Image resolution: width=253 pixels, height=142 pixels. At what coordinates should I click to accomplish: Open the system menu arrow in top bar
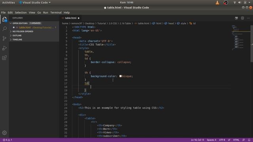[x=249, y=2]
